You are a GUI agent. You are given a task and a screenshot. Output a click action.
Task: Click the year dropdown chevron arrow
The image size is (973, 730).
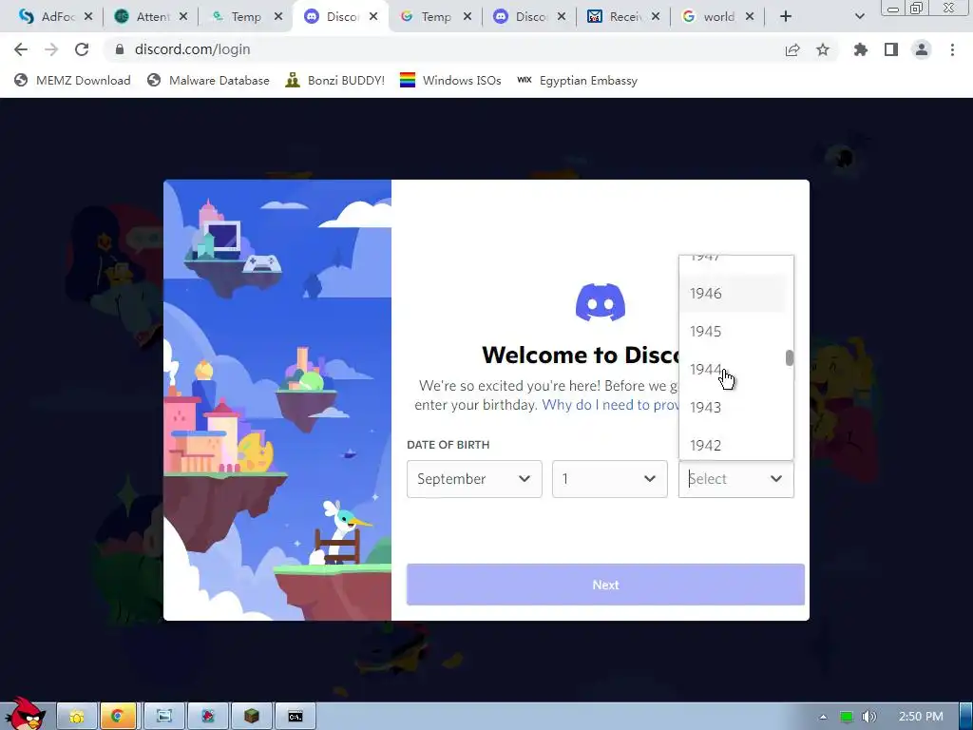(776, 479)
